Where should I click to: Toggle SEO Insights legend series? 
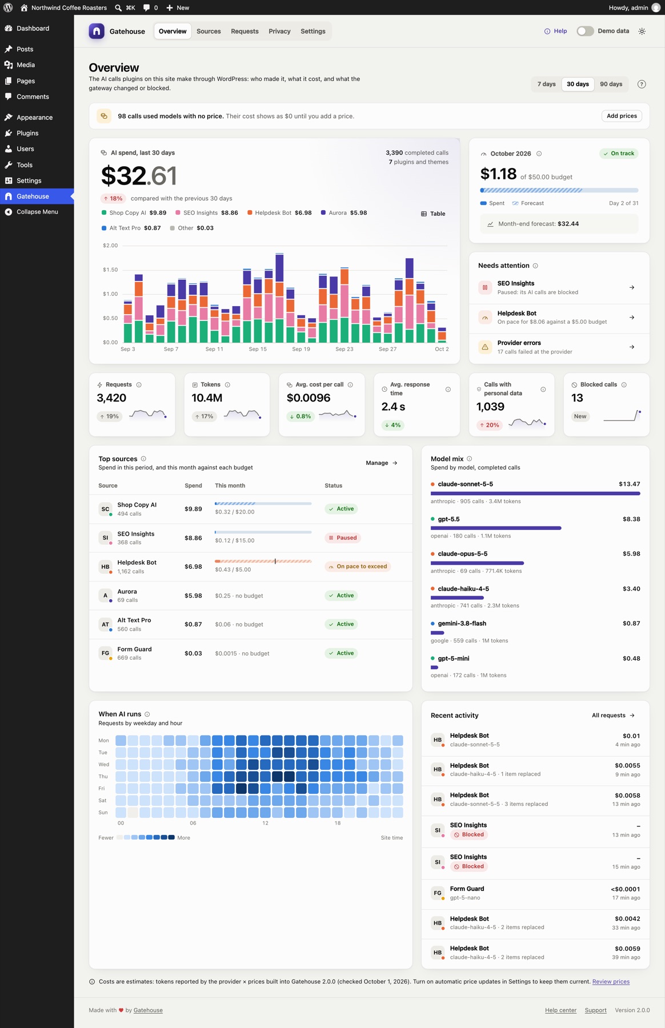[207, 212]
